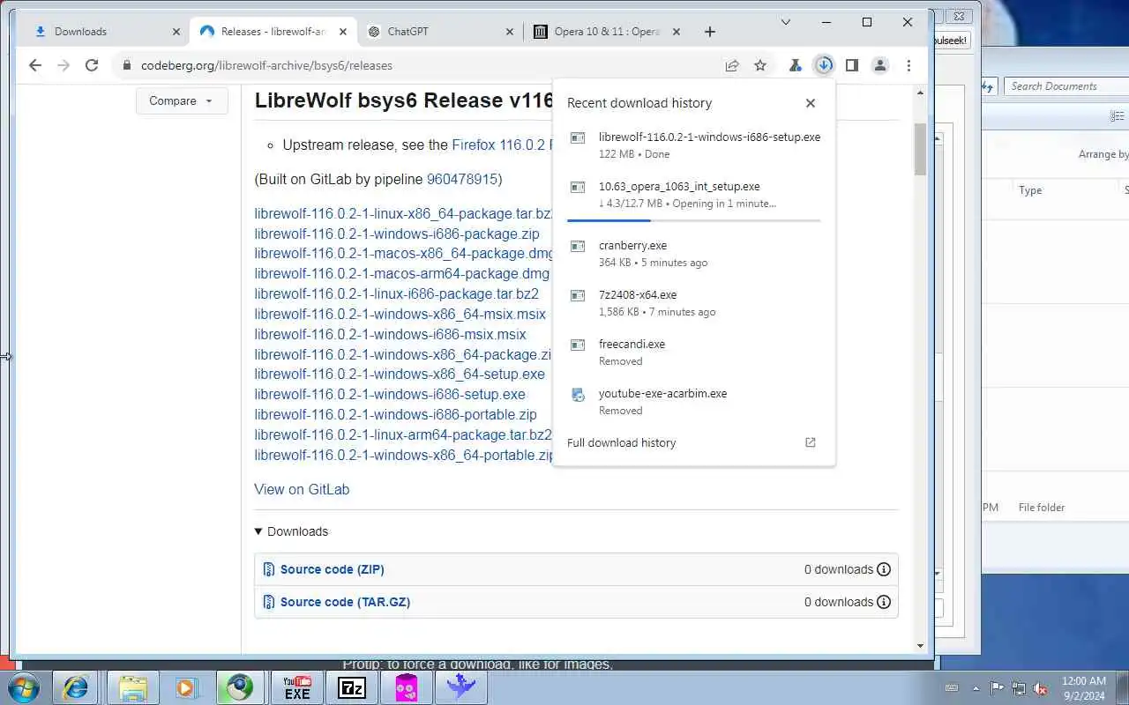This screenshot has width=1129, height=705.
Task: Download librewolf-116.0.2-1-windows-x86_64-msix.msix
Action: [400, 315]
